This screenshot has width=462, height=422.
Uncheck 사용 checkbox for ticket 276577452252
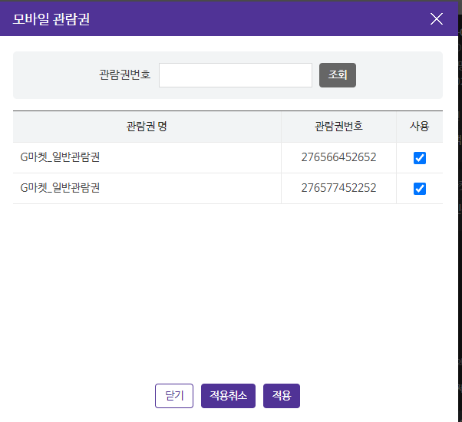click(420, 189)
